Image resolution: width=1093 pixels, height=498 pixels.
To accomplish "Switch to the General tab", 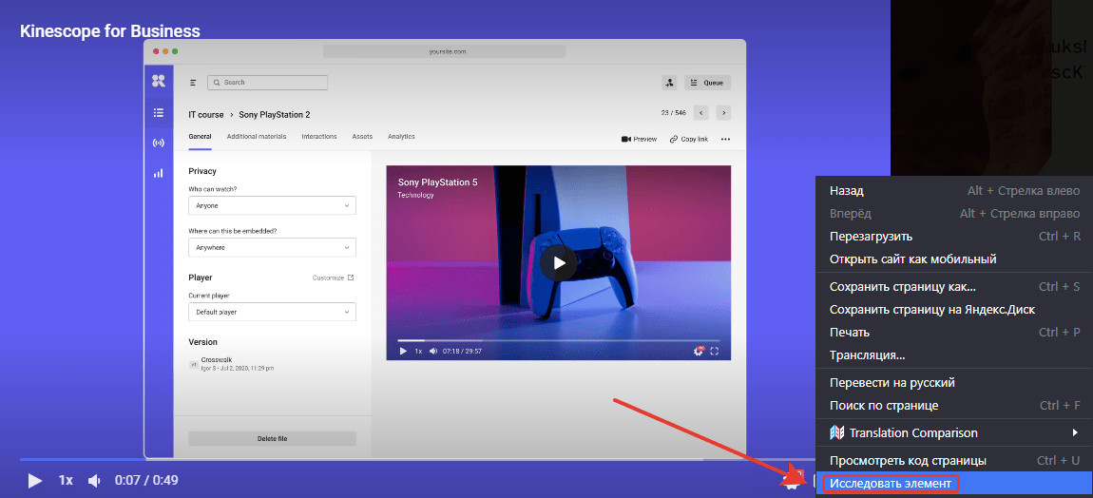I will coord(200,137).
